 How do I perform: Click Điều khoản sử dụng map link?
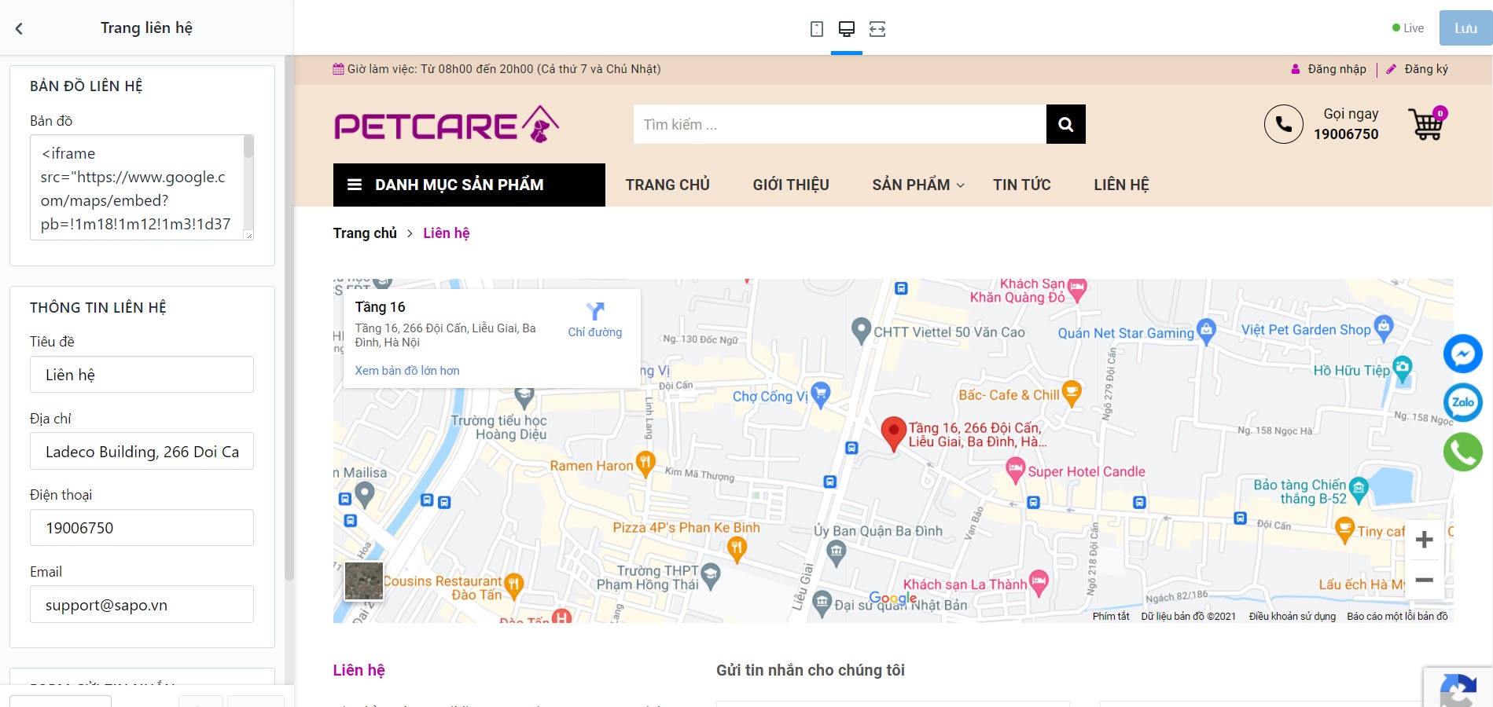(x=1293, y=617)
